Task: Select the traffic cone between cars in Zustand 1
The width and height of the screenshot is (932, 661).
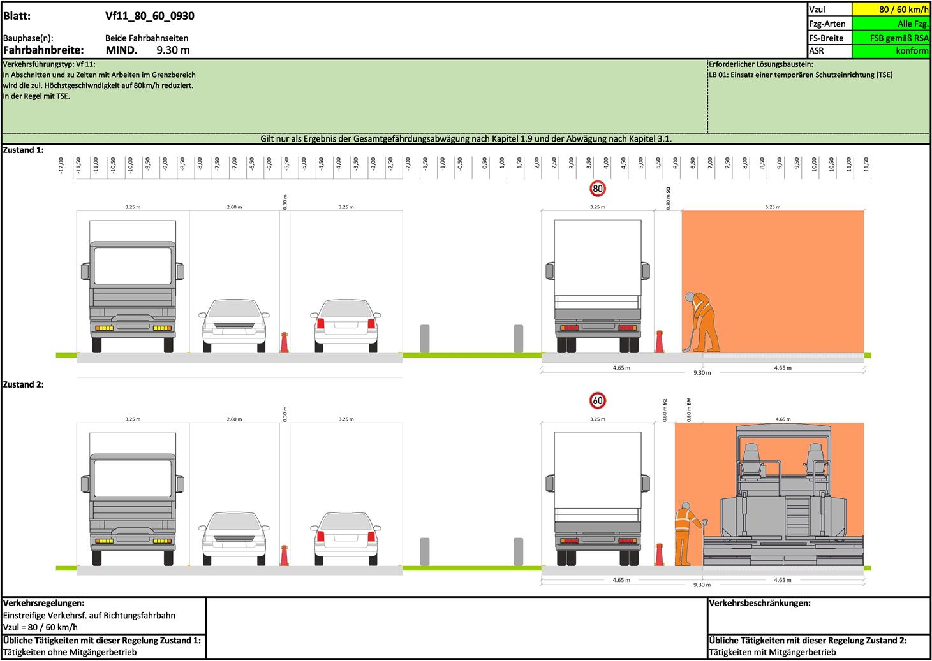Action: (x=285, y=342)
